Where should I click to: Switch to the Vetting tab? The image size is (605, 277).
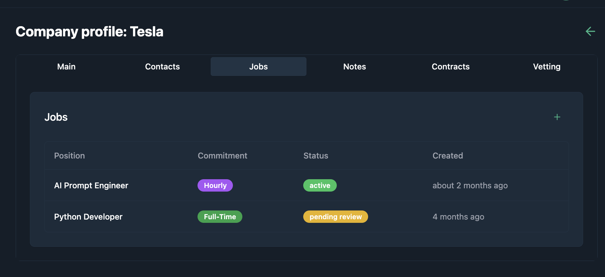point(547,67)
